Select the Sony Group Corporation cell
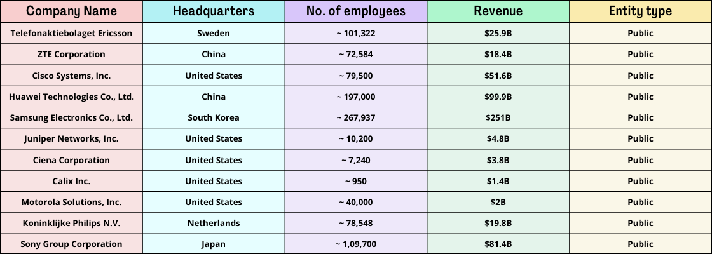The image size is (712, 254). 71,244
